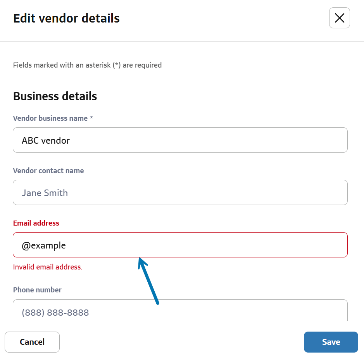Focus the Vendor business name input
The width and height of the screenshot is (364, 358).
coord(180,140)
